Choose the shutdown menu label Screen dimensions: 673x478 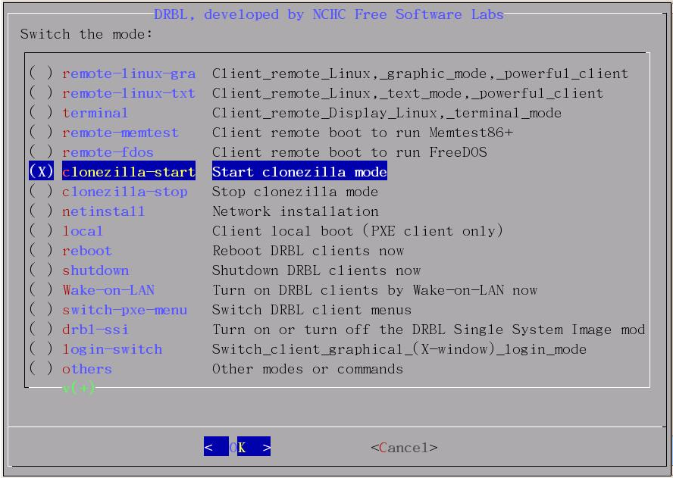click(x=95, y=270)
